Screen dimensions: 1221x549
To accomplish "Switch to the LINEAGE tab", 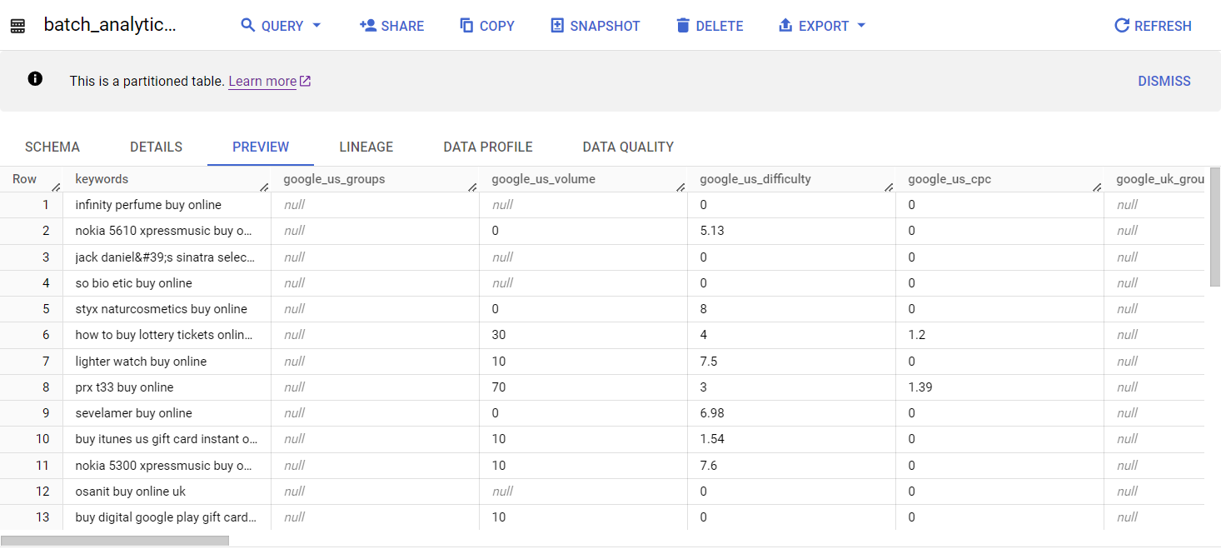I will (366, 147).
